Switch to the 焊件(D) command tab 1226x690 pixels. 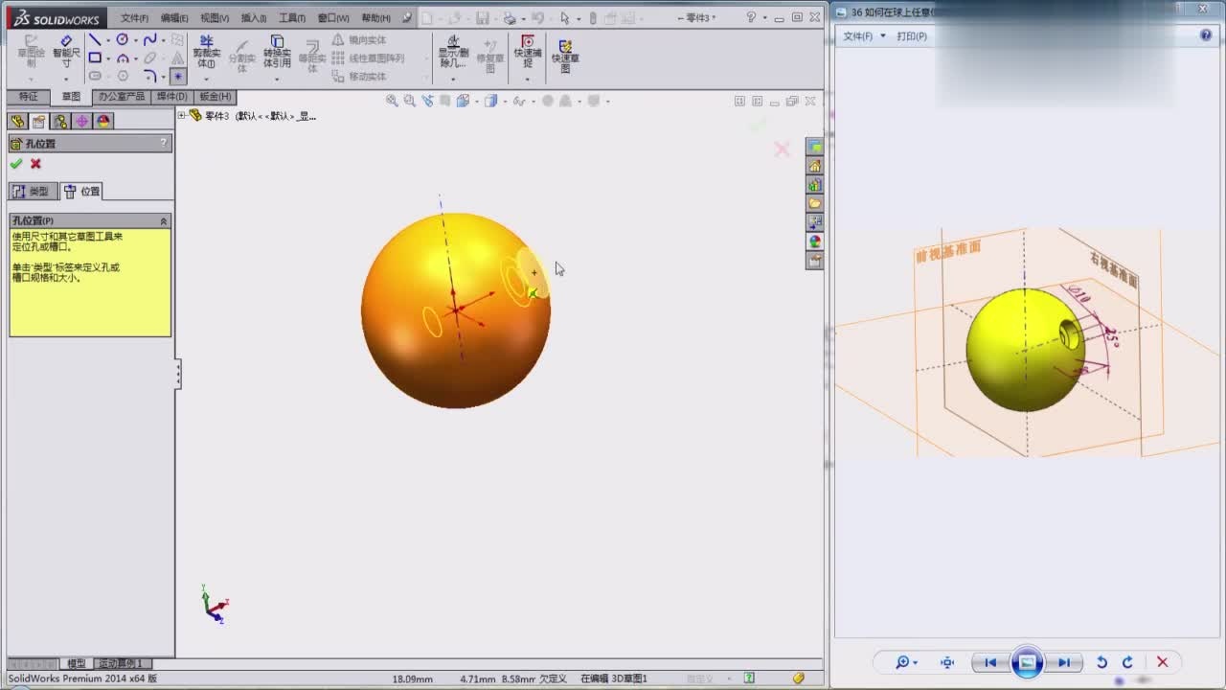point(172,97)
